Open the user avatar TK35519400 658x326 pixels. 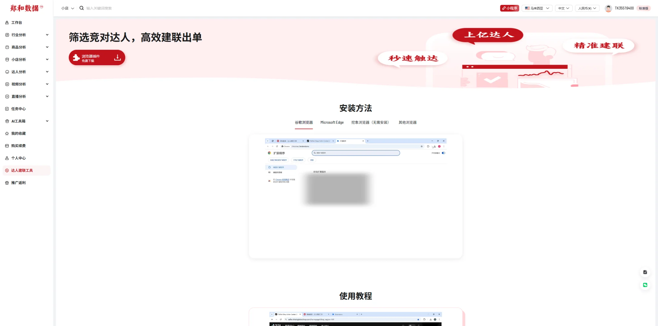(608, 8)
